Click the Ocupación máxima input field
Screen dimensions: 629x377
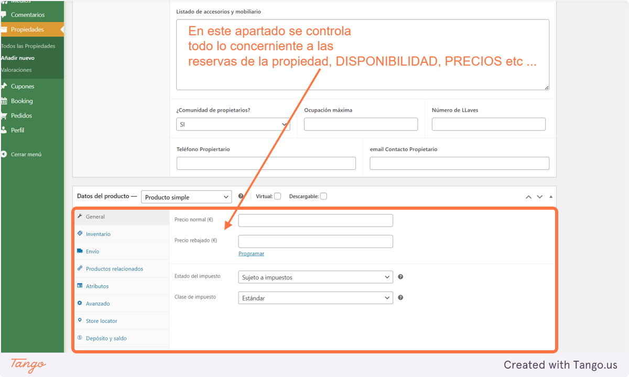[361, 124]
